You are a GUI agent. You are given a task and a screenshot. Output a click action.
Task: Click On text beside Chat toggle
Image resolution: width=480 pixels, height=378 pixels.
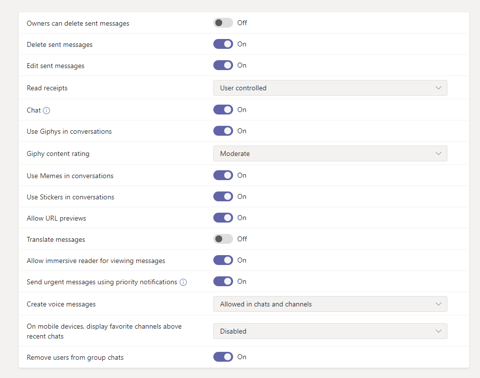[242, 110]
